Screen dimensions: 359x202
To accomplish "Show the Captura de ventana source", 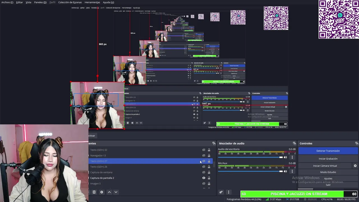I will click(204, 172).
